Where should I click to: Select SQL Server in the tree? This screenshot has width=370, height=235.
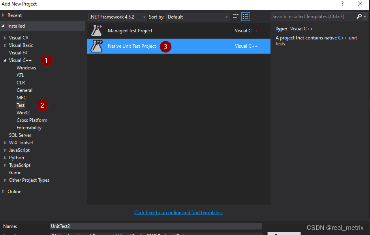[x=20, y=135]
